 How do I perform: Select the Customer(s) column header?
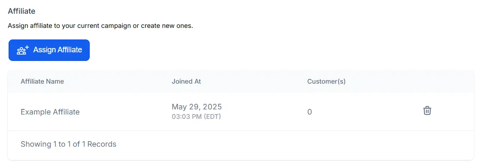pyautogui.click(x=327, y=81)
